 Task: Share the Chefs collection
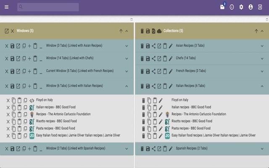click(153, 59)
